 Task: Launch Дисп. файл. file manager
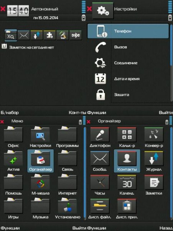(x=100, y=209)
